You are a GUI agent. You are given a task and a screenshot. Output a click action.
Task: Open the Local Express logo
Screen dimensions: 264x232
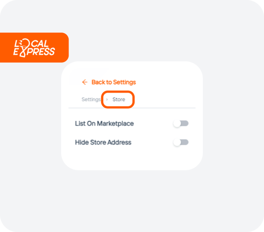(34, 48)
